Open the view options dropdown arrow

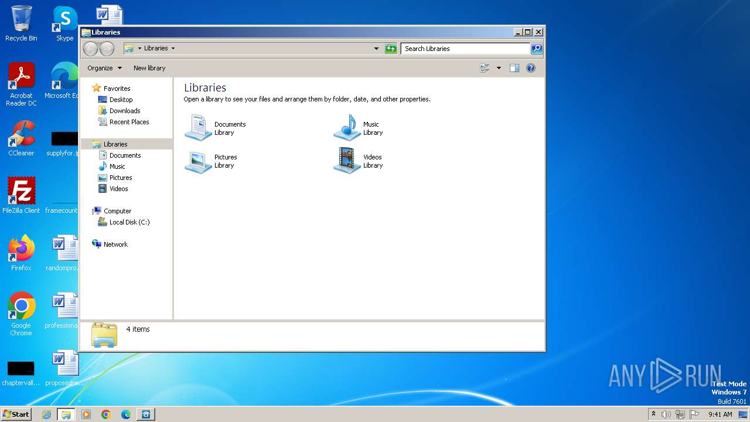[x=499, y=68]
